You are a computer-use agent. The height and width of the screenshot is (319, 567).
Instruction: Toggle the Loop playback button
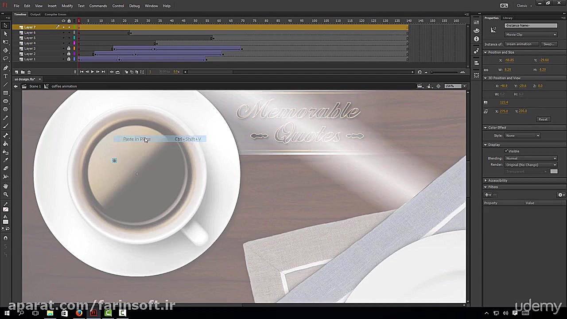coord(117,72)
